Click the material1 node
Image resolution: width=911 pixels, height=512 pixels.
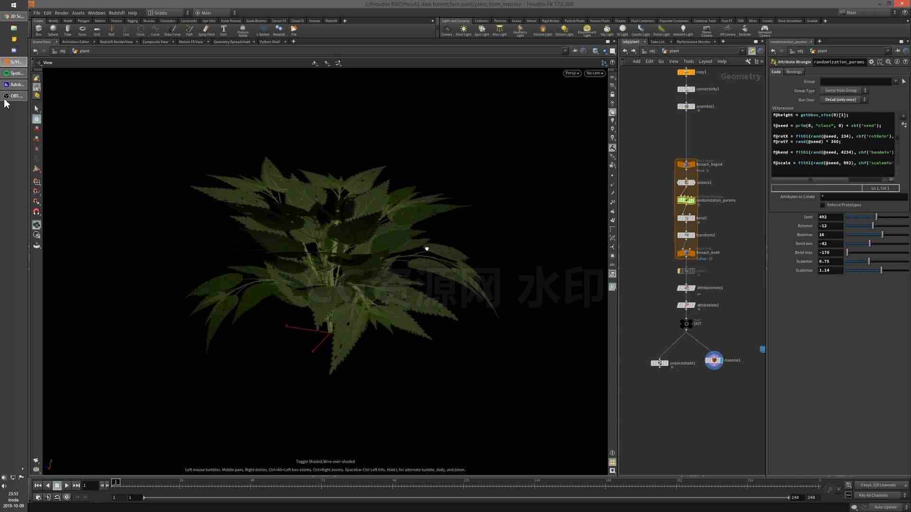click(714, 360)
